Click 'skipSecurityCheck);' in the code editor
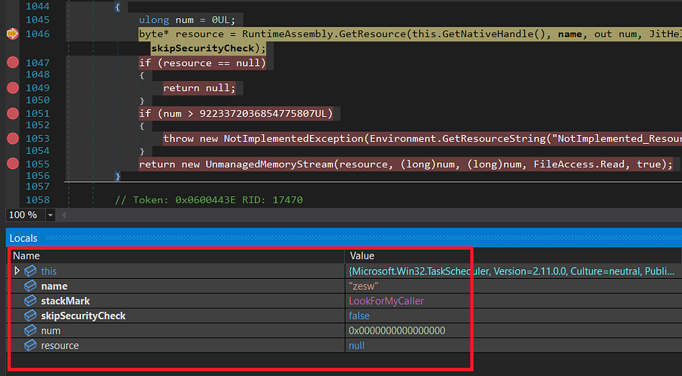 [x=208, y=48]
